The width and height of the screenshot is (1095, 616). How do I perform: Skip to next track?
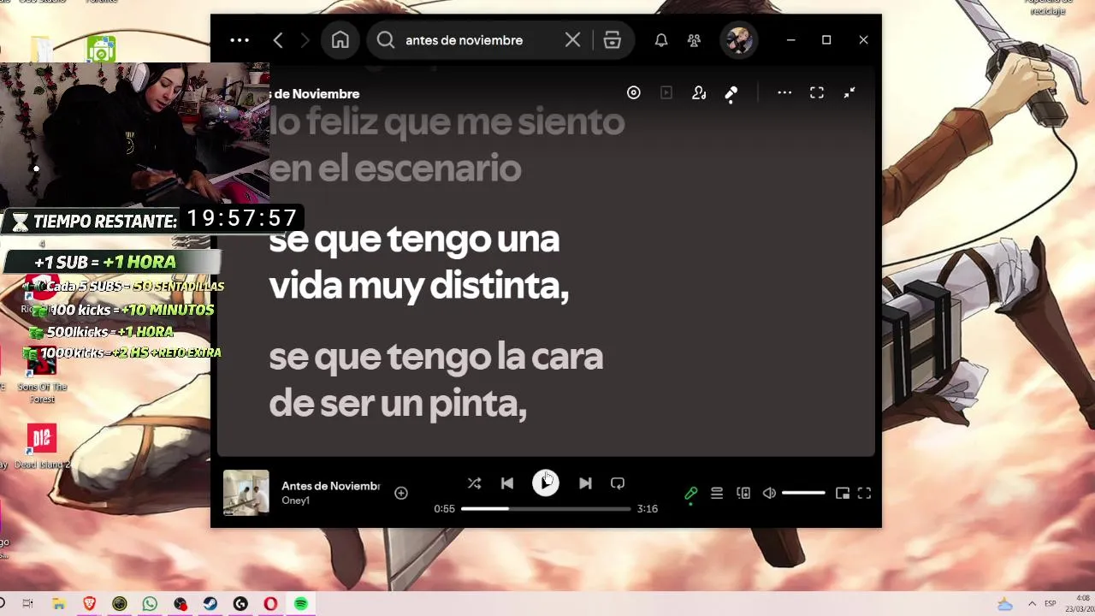(x=585, y=483)
